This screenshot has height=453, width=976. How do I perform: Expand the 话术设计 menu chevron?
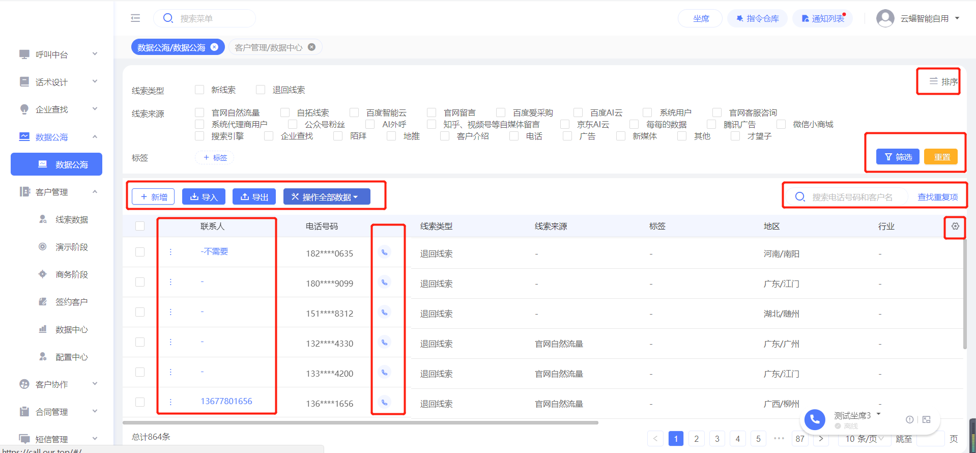coord(95,81)
